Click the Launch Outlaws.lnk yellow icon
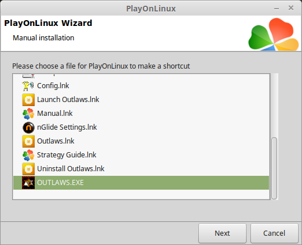Viewport: 302px width, 245px height. point(28,100)
